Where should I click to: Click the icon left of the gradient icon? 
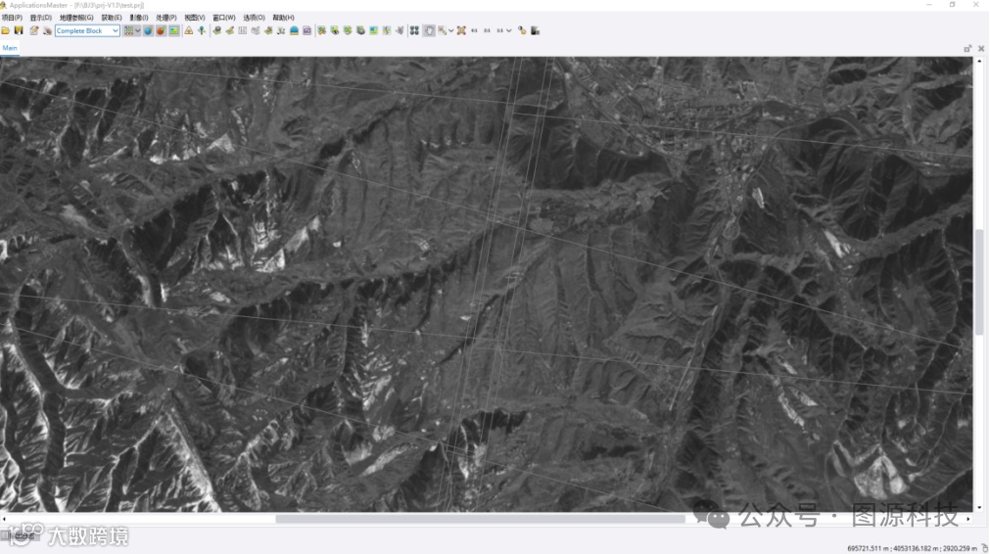point(522,30)
